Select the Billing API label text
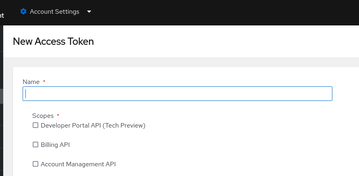Viewport: 359px width, 176px height. pos(55,145)
